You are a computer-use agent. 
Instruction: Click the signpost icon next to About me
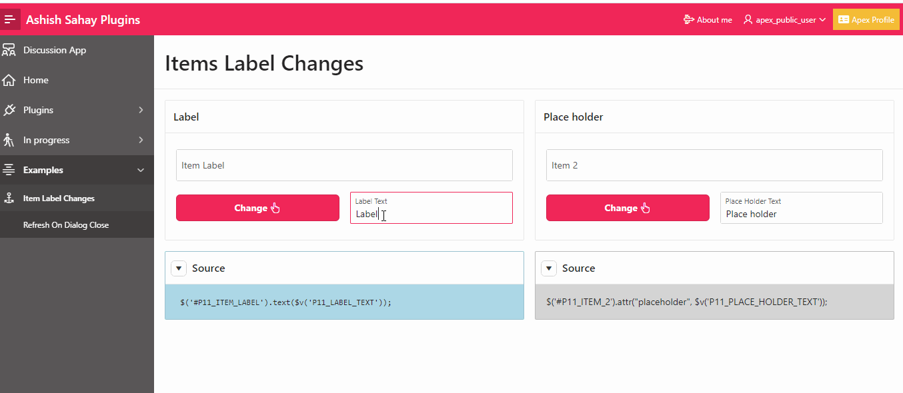[688, 19]
